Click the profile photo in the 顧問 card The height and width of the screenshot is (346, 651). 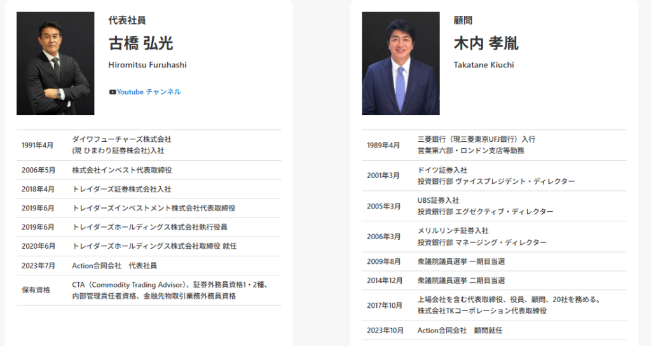401,64
